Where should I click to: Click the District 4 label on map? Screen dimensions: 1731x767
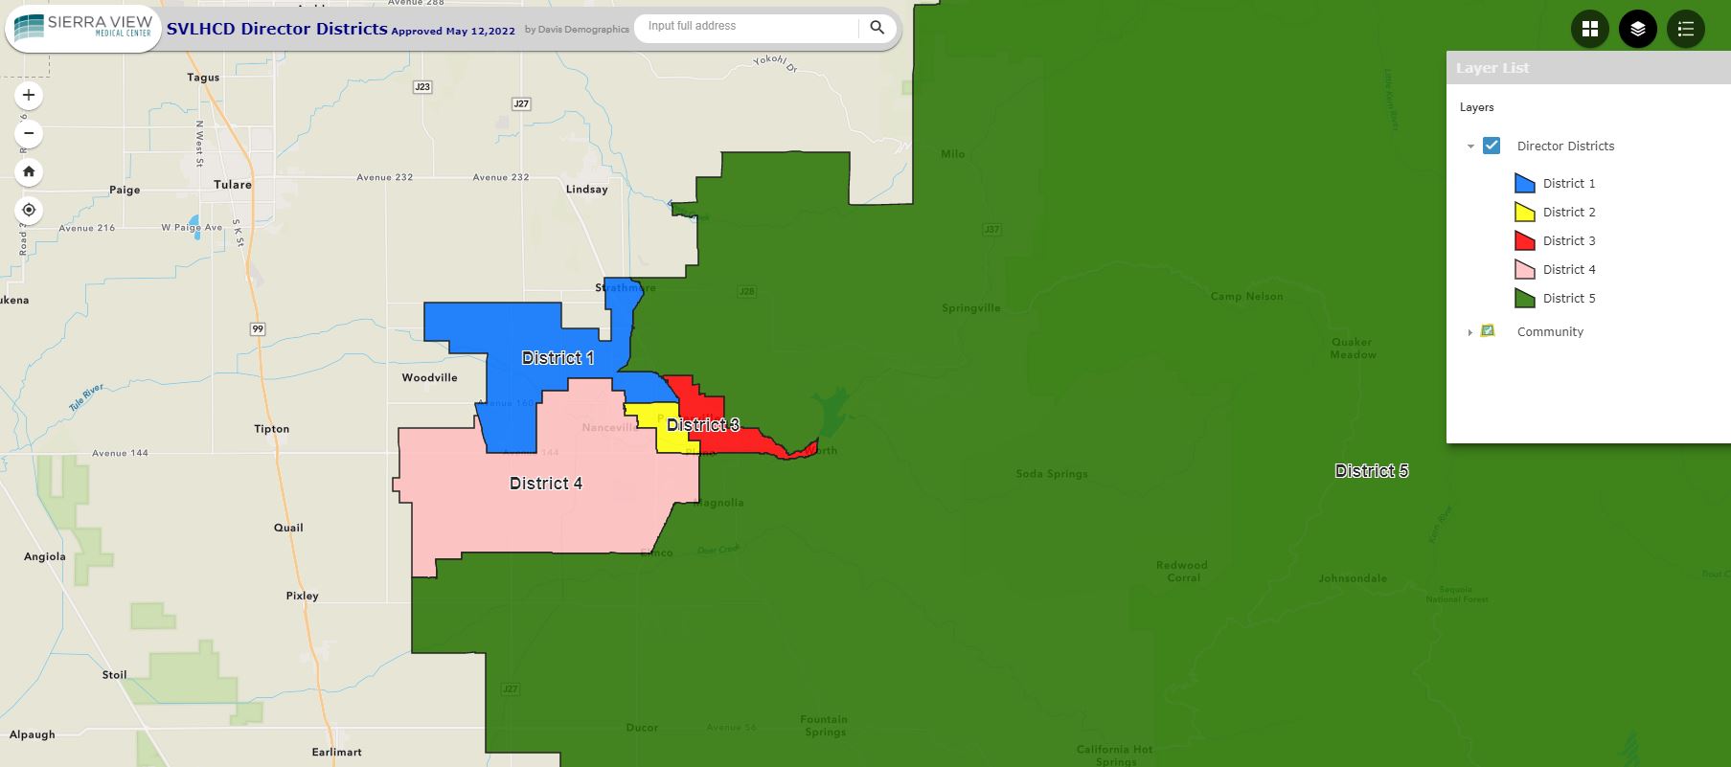pyautogui.click(x=546, y=484)
